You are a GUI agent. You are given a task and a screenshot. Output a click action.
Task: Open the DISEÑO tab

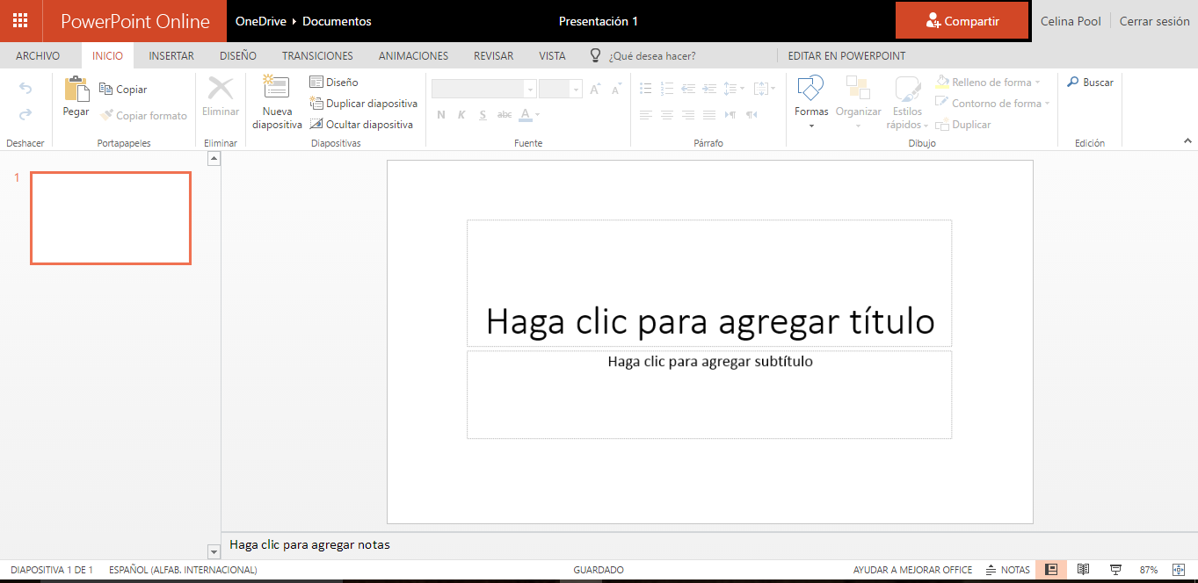pos(238,55)
